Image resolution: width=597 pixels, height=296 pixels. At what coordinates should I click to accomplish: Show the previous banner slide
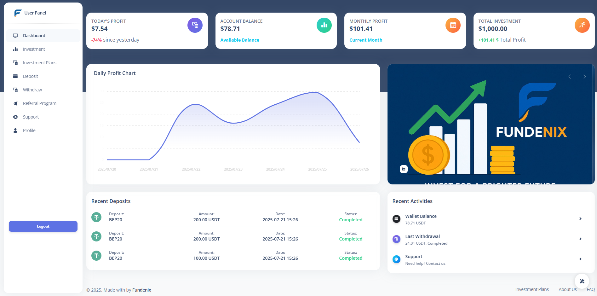570,77
